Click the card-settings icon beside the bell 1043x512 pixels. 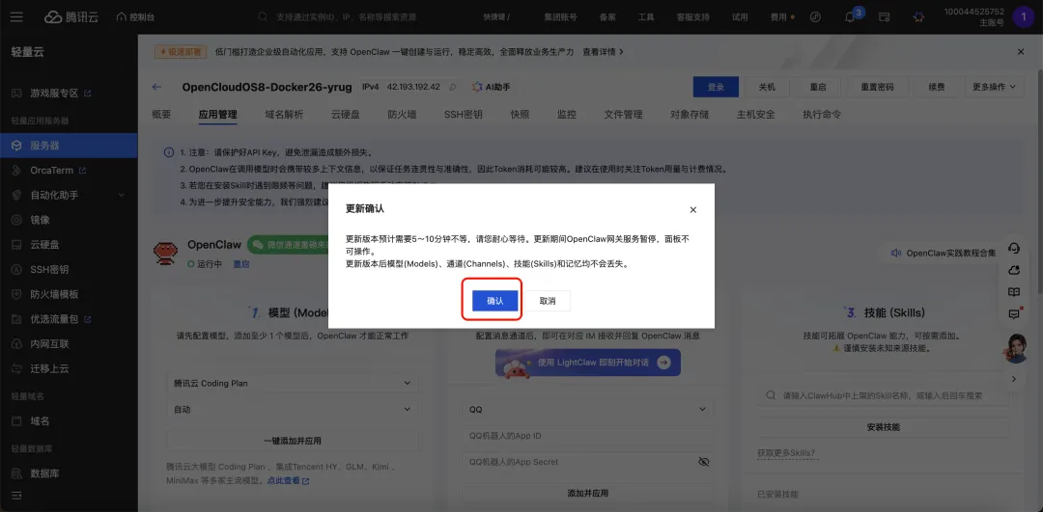[x=885, y=17]
